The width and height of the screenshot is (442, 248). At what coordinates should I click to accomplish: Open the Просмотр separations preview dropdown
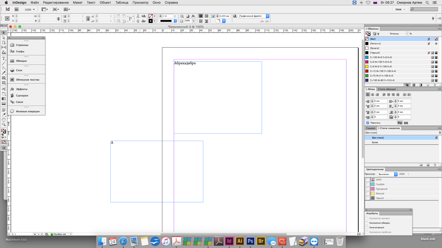387,174
